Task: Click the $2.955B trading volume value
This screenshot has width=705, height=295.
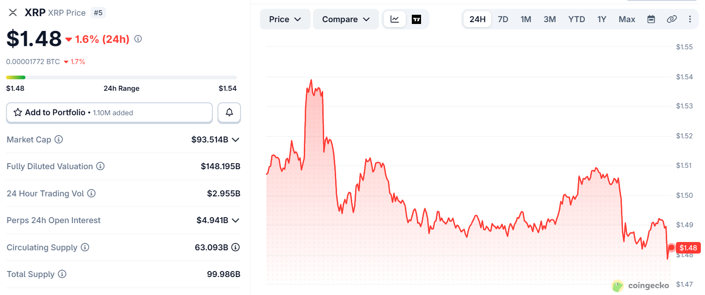Action: [x=224, y=194]
